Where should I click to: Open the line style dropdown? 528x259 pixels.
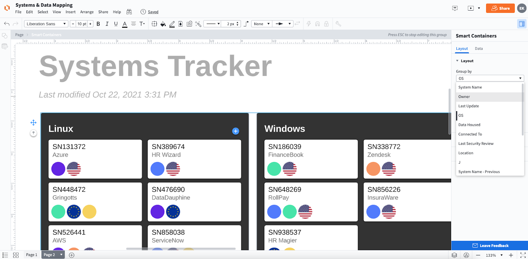(x=212, y=24)
